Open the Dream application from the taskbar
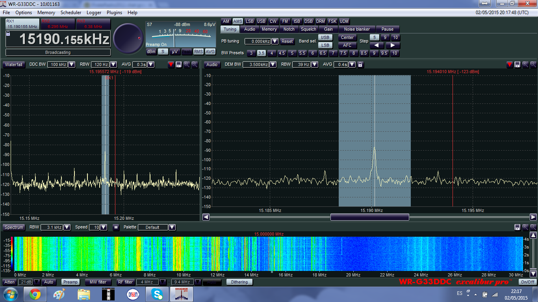The width and height of the screenshot is (538, 302). (x=133, y=294)
